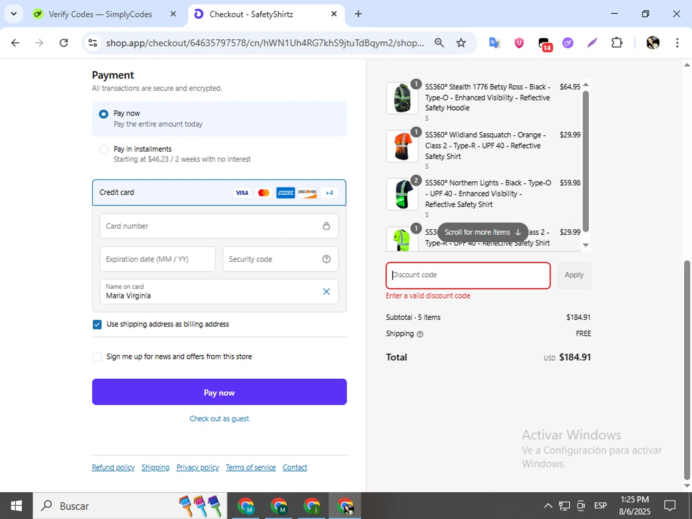Click the Name on card field

(x=219, y=292)
